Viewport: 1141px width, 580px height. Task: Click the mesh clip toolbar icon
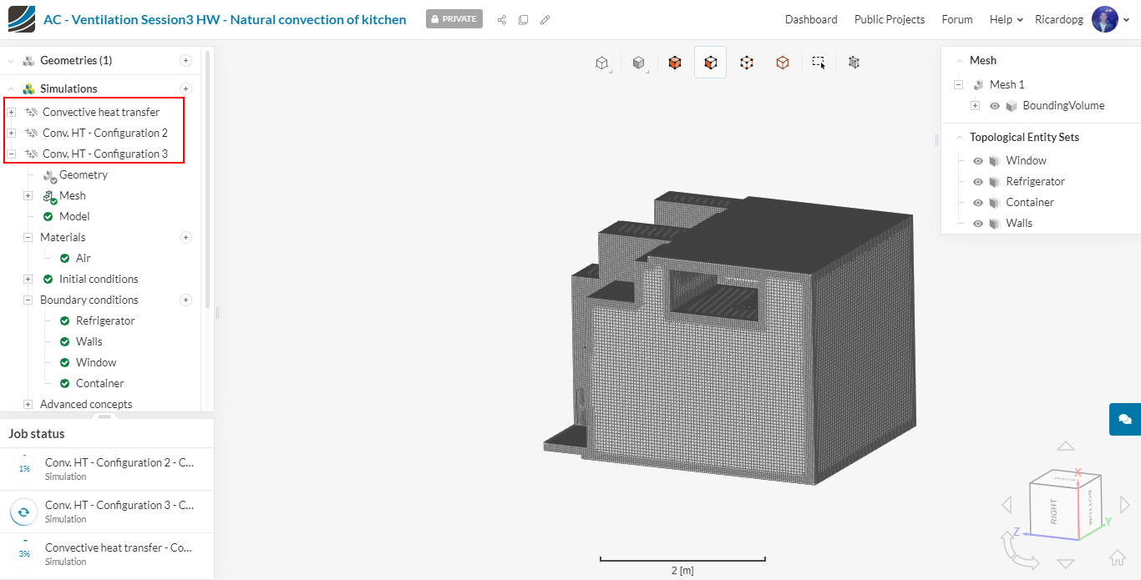click(x=854, y=63)
